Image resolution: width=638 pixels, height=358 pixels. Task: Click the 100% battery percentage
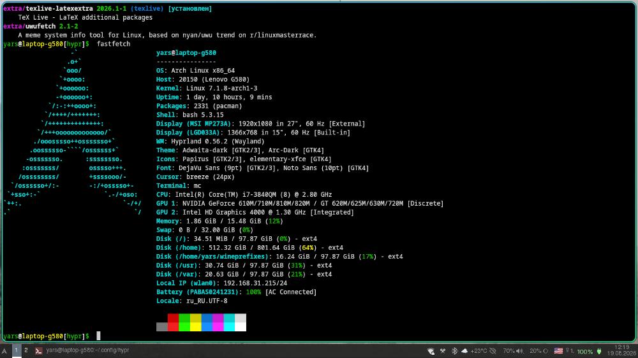[x=585, y=352]
